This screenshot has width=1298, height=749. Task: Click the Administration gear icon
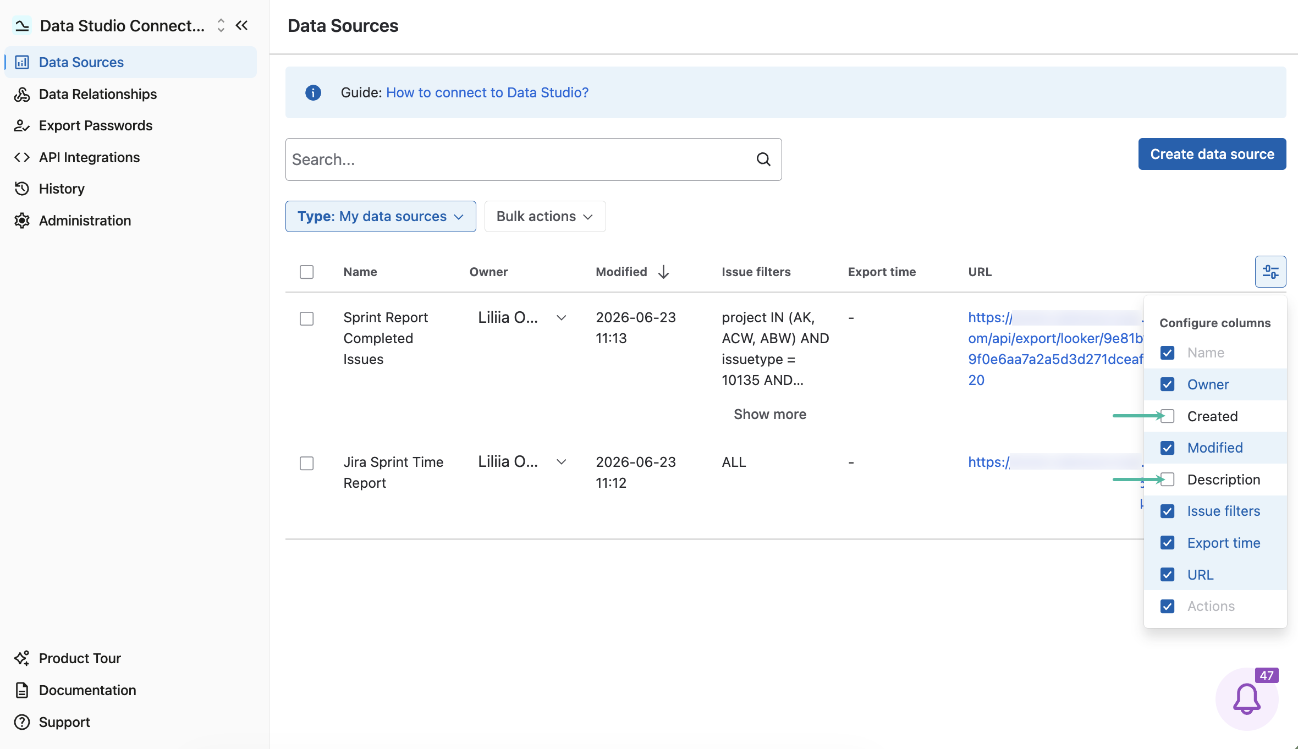(22, 221)
